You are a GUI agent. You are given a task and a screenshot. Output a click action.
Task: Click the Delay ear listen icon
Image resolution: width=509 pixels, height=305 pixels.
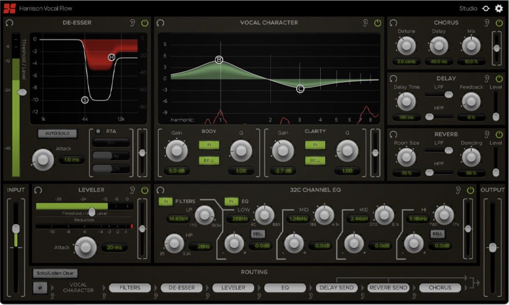tap(487, 79)
